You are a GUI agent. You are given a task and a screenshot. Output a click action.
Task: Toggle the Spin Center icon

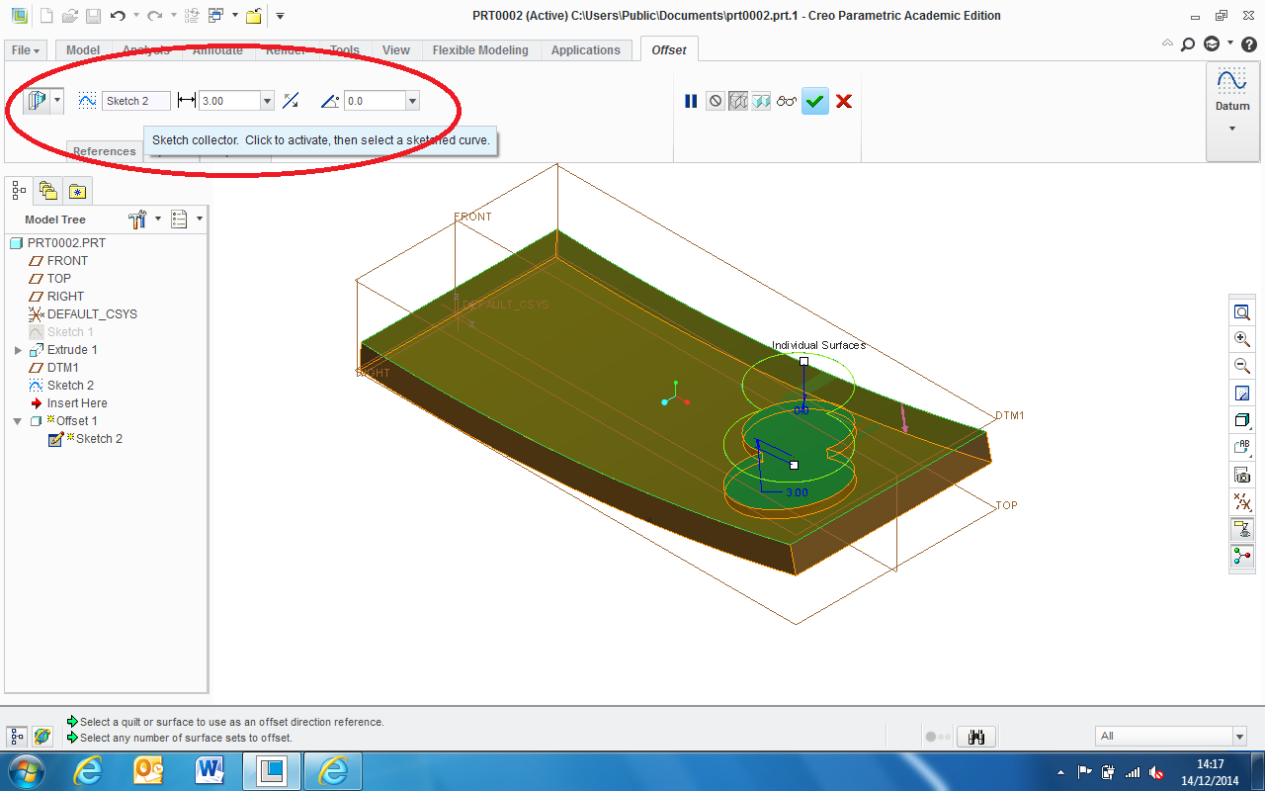click(1242, 556)
